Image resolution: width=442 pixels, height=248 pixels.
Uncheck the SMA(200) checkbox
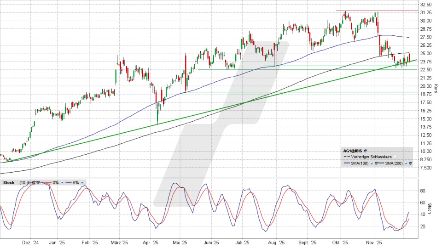point(406,163)
